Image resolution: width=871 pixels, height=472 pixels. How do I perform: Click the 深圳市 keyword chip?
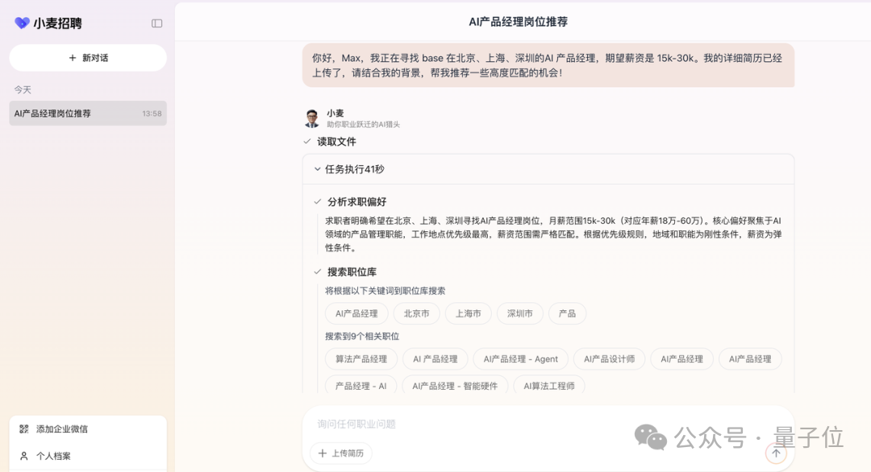point(520,313)
